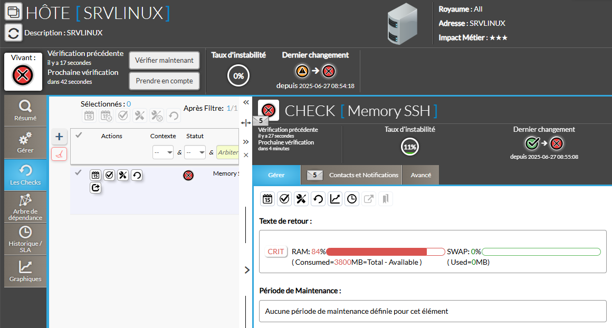Click the wrench maintenance icon in the Memory row
Image resolution: width=612 pixels, height=328 pixels.
coord(123,175)
